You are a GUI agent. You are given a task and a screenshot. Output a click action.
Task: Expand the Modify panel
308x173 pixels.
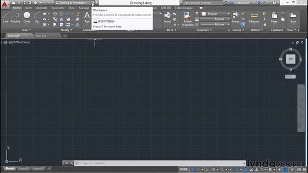[x=66, y=30]
